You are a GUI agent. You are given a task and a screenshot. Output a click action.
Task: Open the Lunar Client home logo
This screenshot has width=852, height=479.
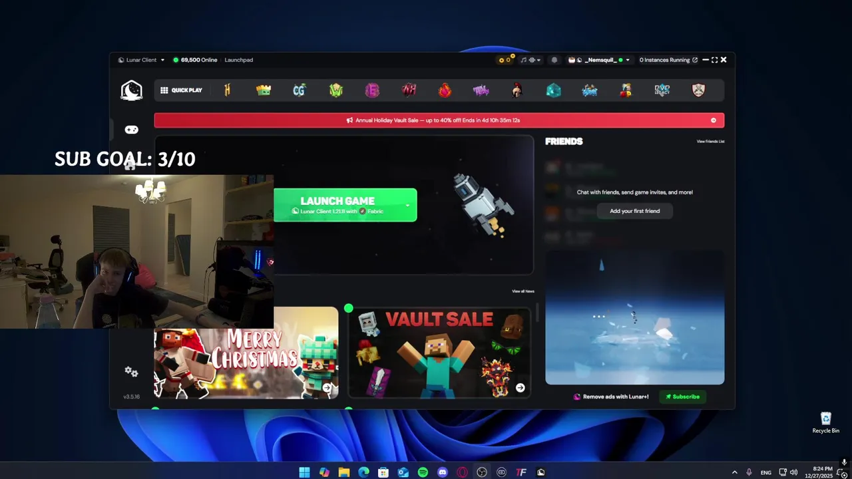tap(131, 90)
